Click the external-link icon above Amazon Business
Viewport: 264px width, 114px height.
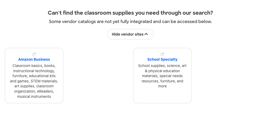pyautogui.click(x=34, y=54)
